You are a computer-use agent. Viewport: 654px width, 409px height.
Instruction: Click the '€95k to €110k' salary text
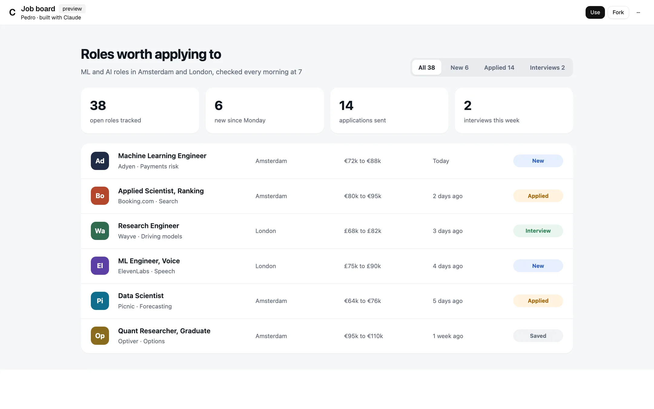click(363, 336)
